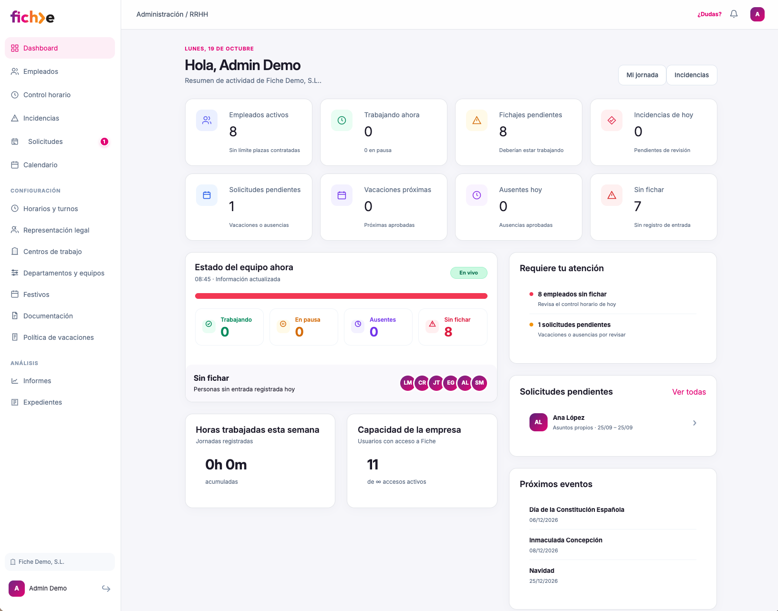
Task: Click the Vacaciones próximas calendar icon
Action: [342, 195]
